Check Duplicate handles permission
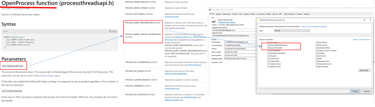 317,48
